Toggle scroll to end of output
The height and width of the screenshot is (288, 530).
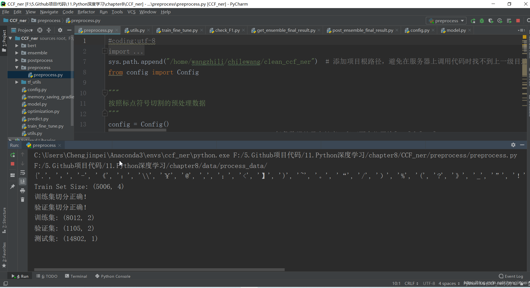click(x=23, y=182)
